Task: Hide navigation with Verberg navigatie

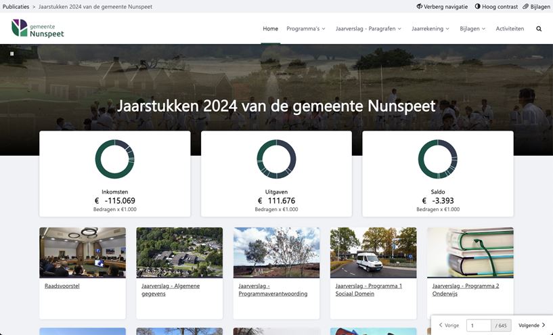Action: click(x=441, y=7)
